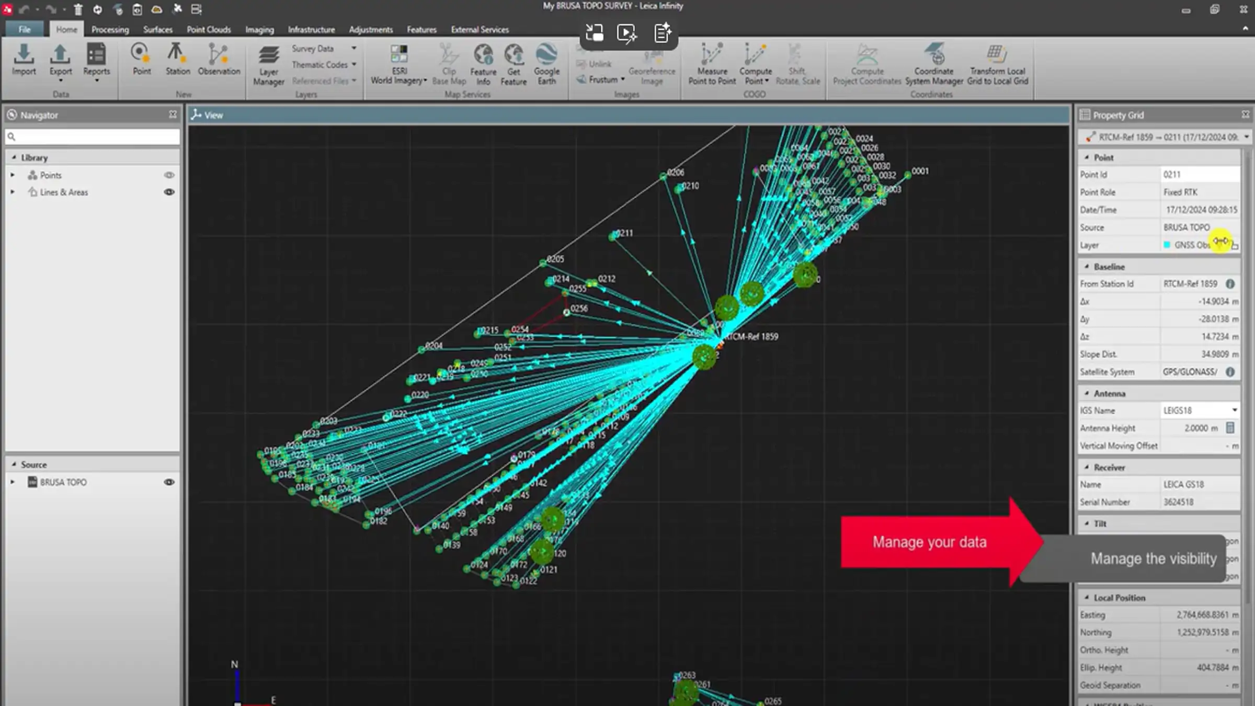Toggle visibility of Points library
Screen dimensions: 1255x706
[x=169, y=175]
